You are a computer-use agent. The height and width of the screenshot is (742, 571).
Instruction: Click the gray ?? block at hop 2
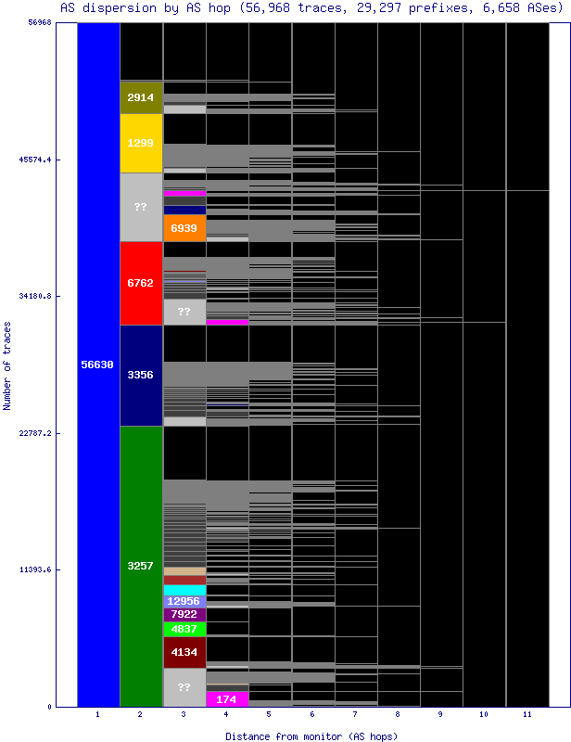141,207
